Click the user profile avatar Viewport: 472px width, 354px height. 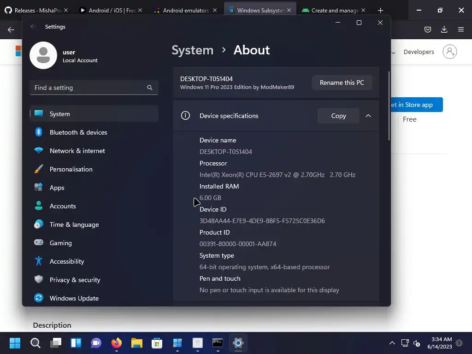coord(43,55)
